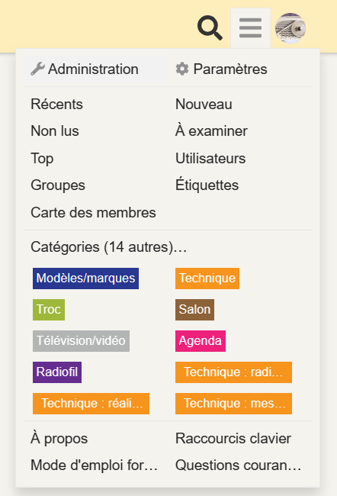Viewport: 337px width, 496px height.
Task: Open the Étiquettes page
Action: point(207,185)
